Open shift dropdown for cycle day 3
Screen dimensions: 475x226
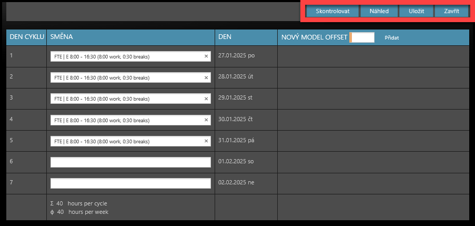click(x=126, y=99)
